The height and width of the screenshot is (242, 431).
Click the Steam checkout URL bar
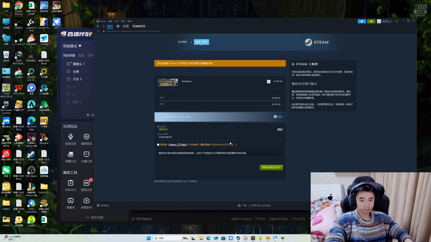click(133, 31)
